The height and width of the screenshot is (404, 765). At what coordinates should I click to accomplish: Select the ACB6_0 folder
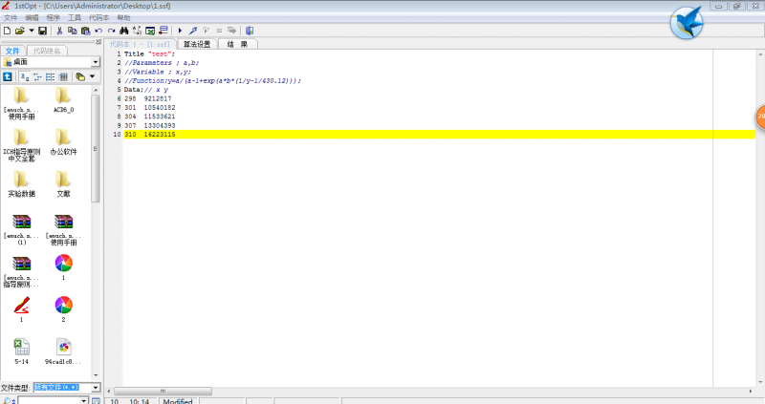(63, 100)
